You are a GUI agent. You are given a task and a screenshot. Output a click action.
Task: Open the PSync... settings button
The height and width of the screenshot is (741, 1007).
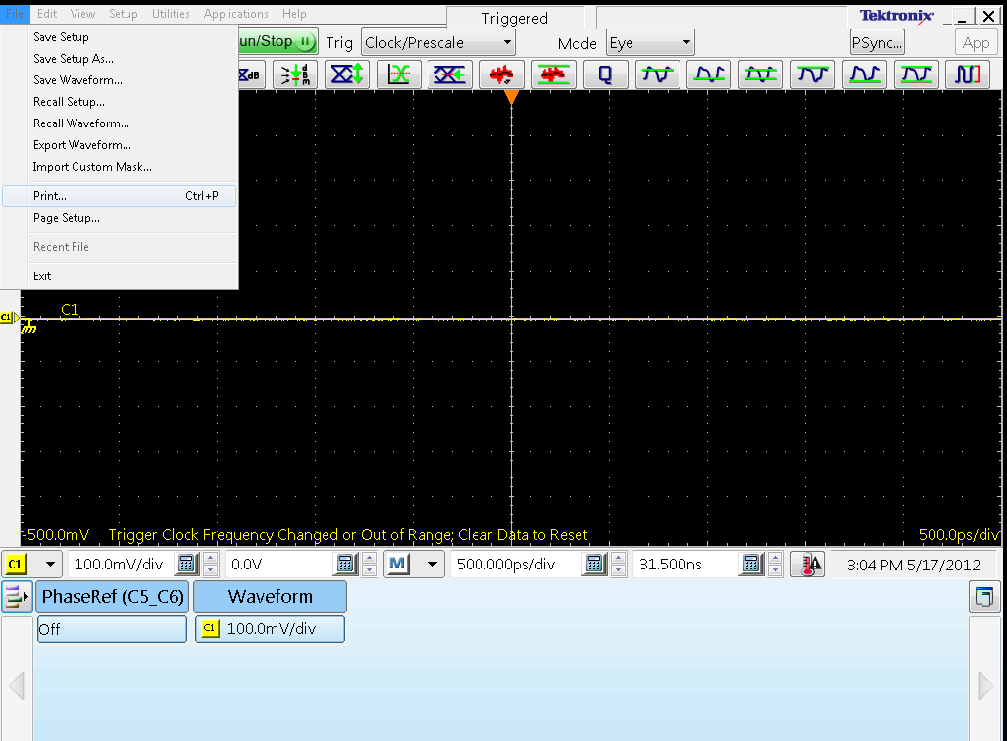[x=878, y=43]
